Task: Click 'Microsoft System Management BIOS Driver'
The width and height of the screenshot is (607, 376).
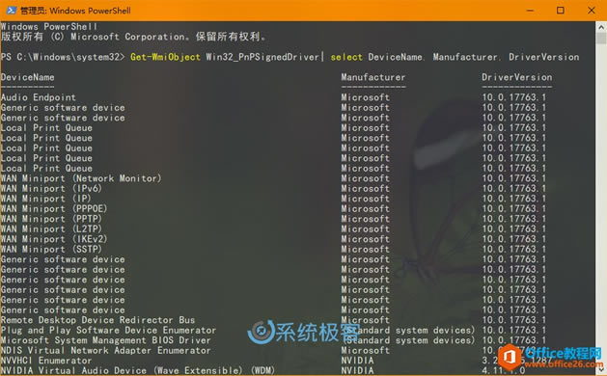Action: [x=106, y=340]
